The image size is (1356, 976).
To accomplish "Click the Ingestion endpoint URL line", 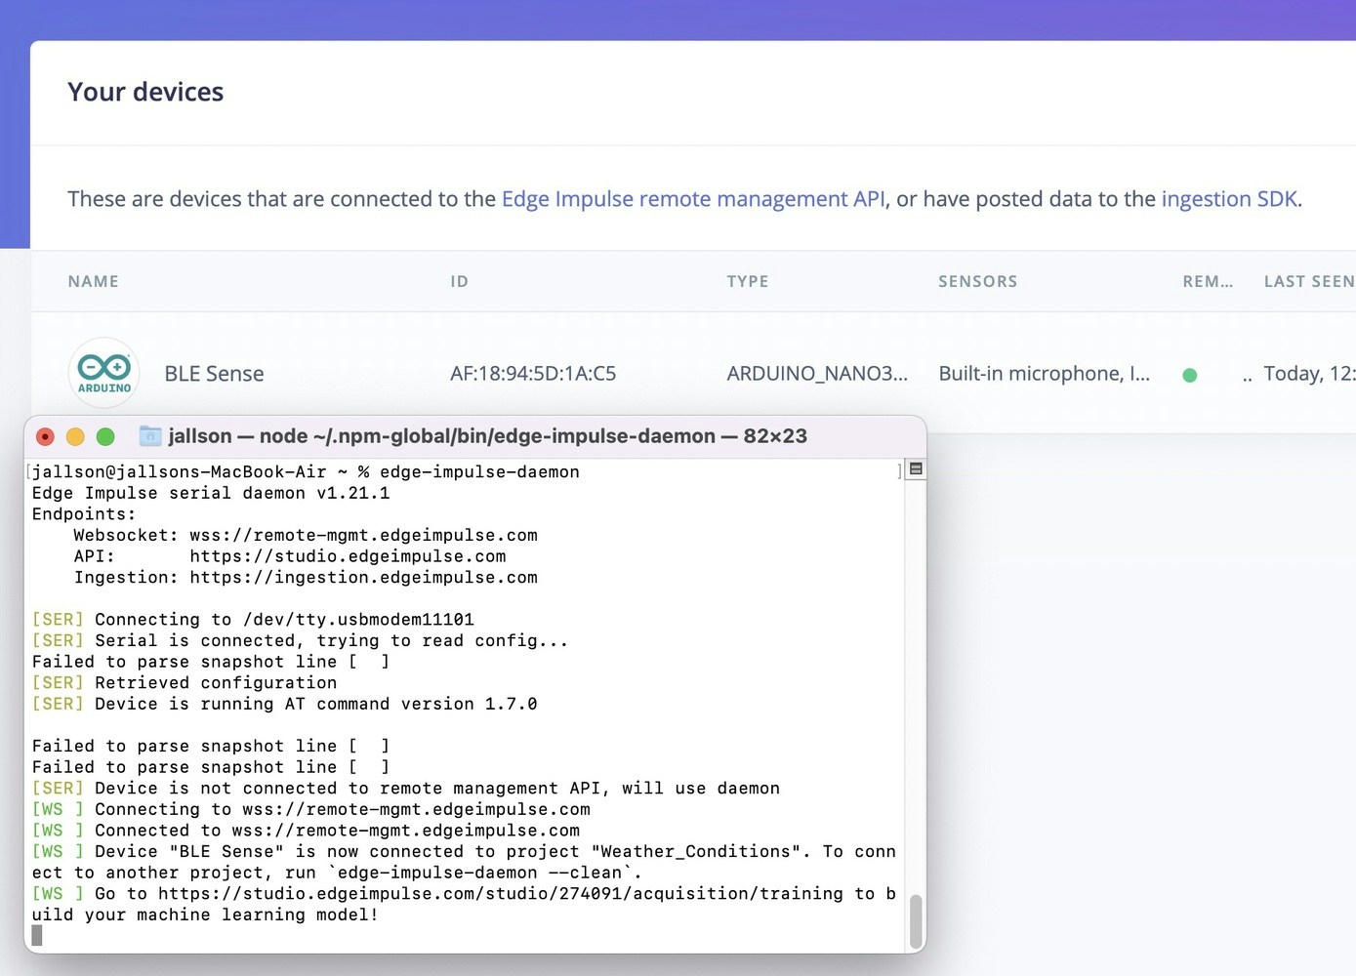I will click(x=306, y=578).
